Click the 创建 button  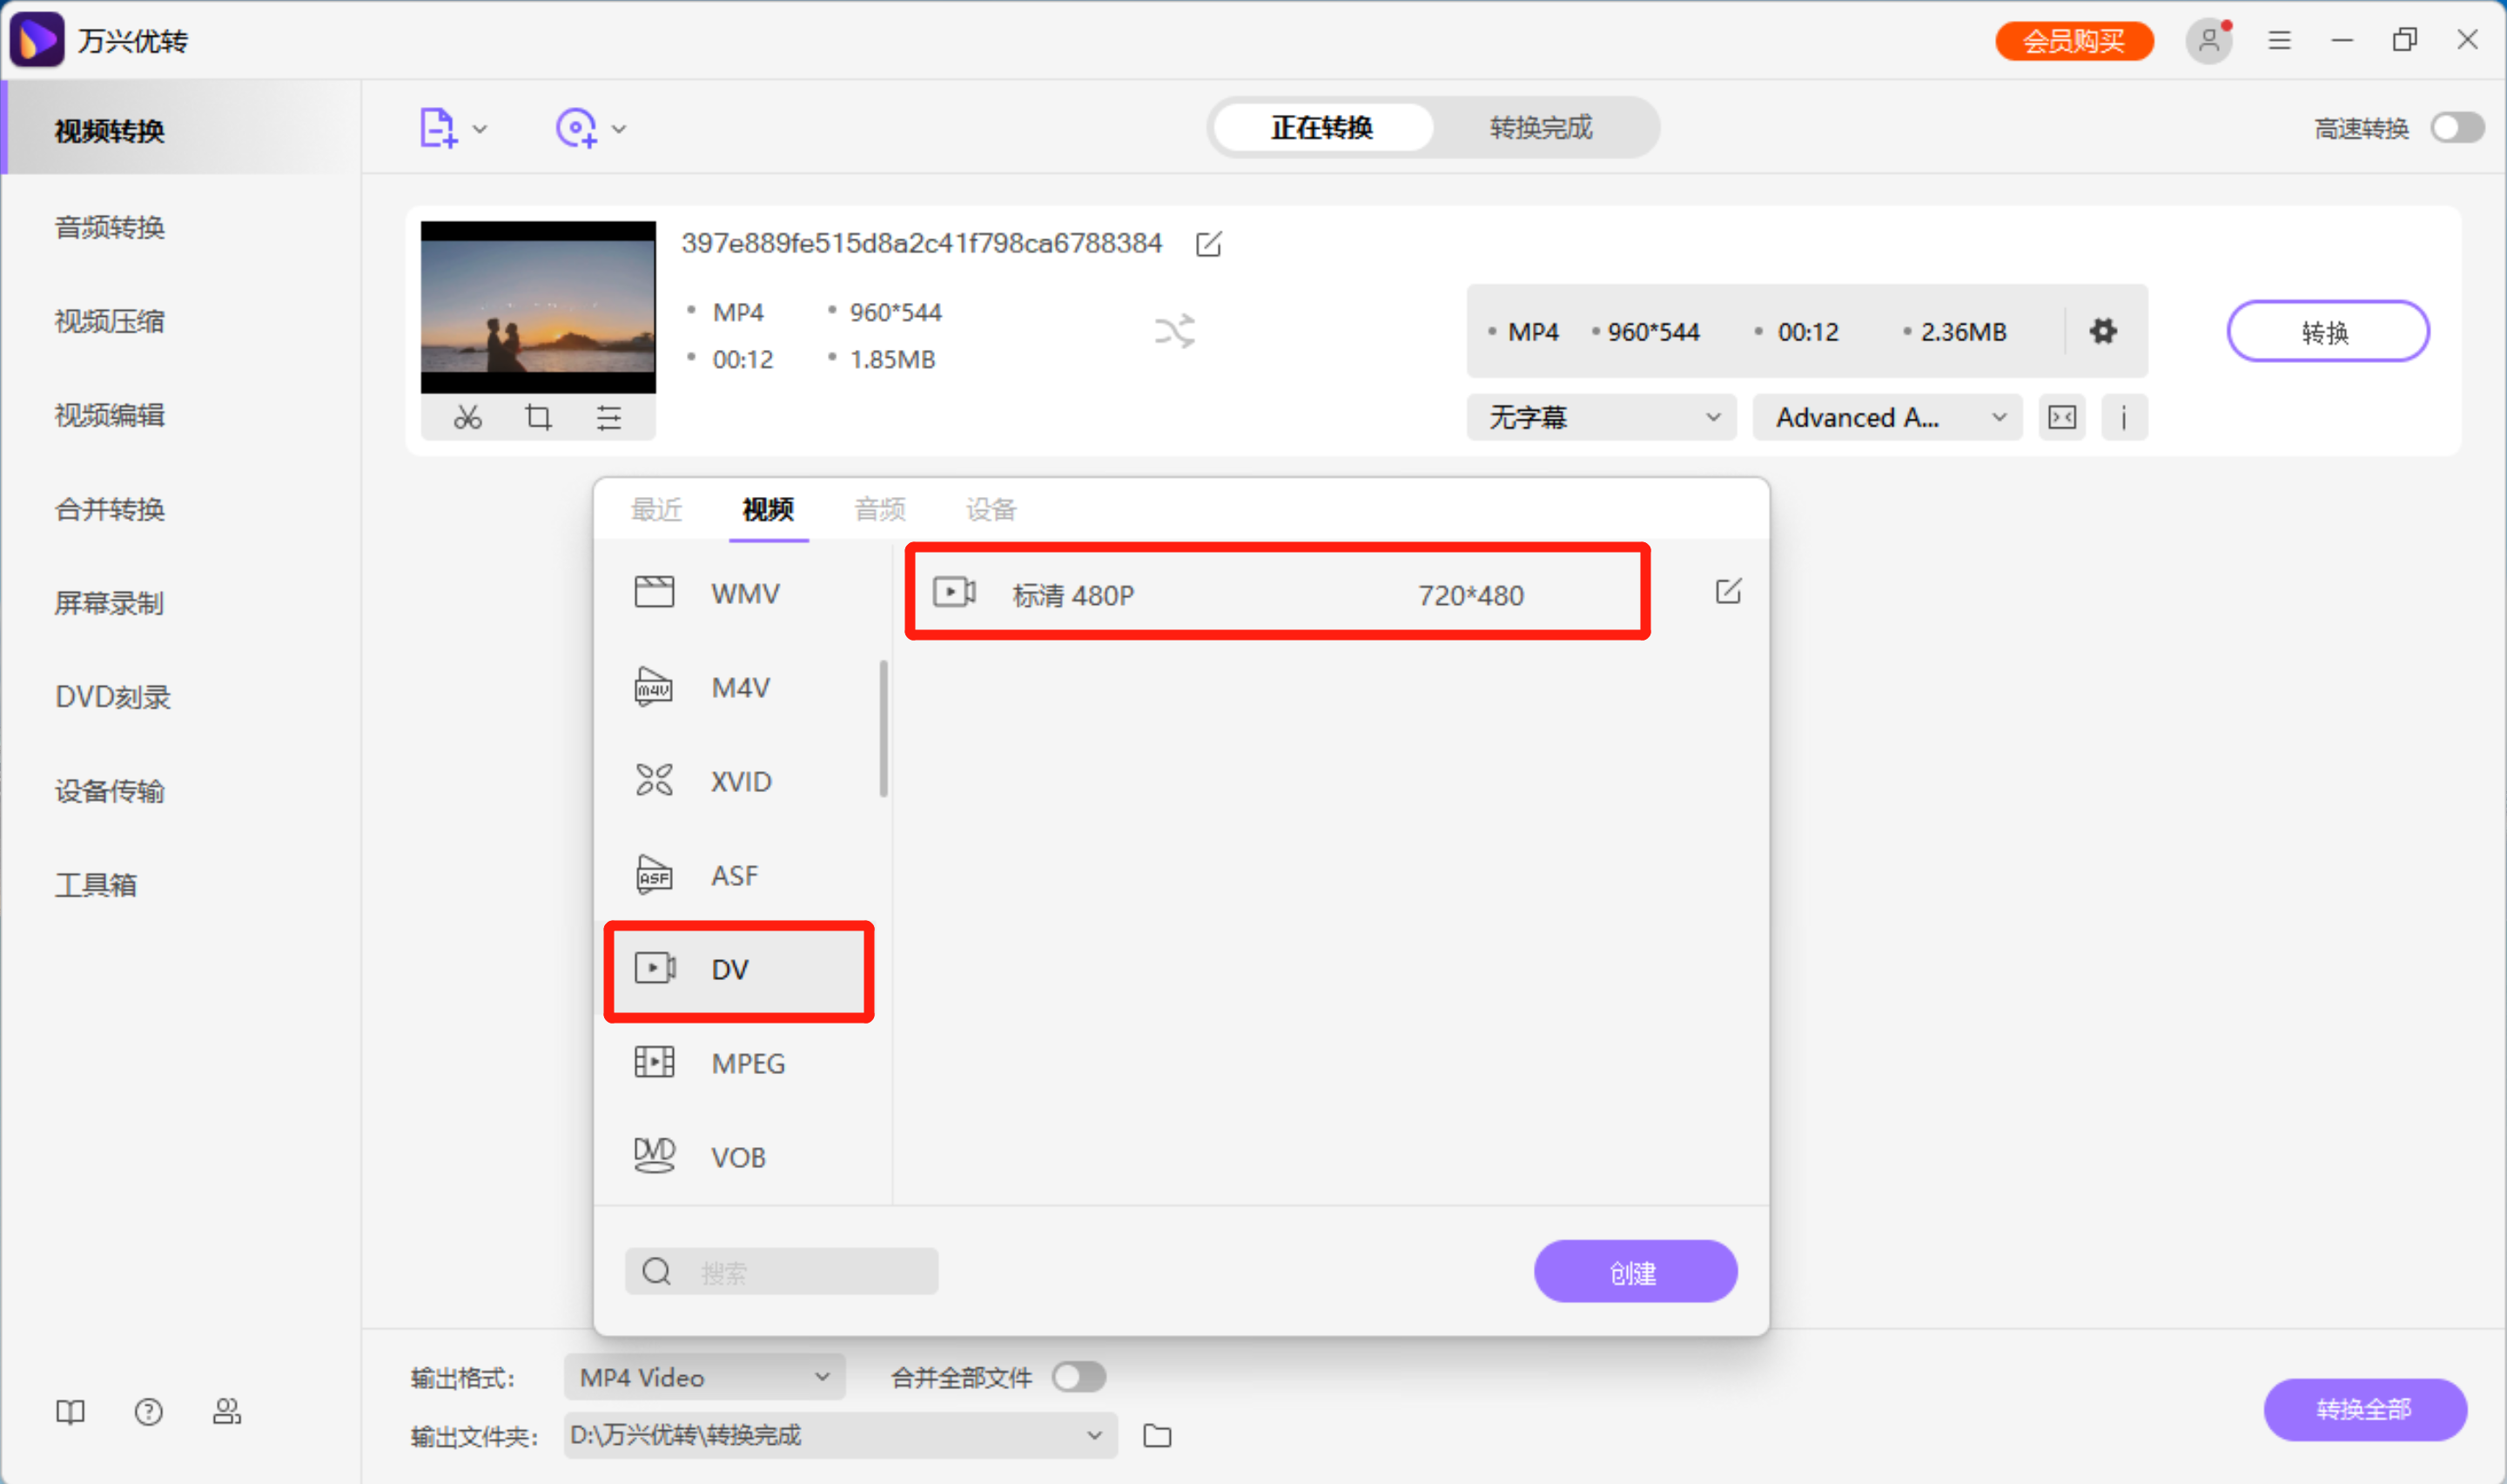pyautogui.click(x=1634, y=1271)
